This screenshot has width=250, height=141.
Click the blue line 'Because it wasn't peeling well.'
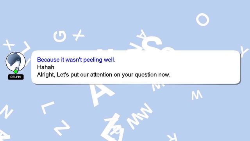pos(76,60)
